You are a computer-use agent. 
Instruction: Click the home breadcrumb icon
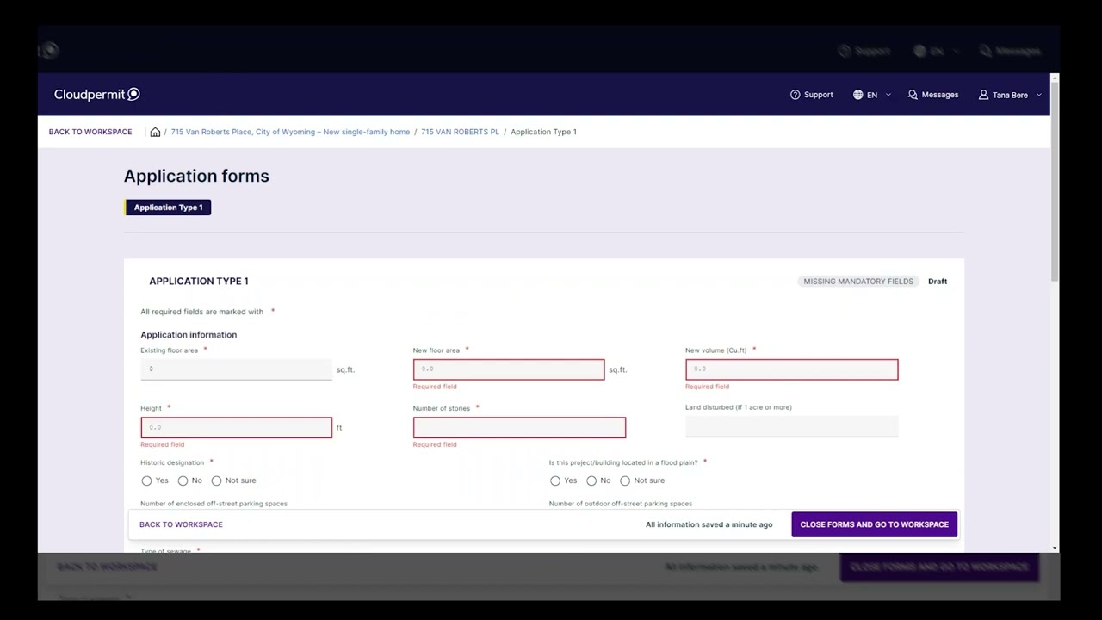[155, 132]
